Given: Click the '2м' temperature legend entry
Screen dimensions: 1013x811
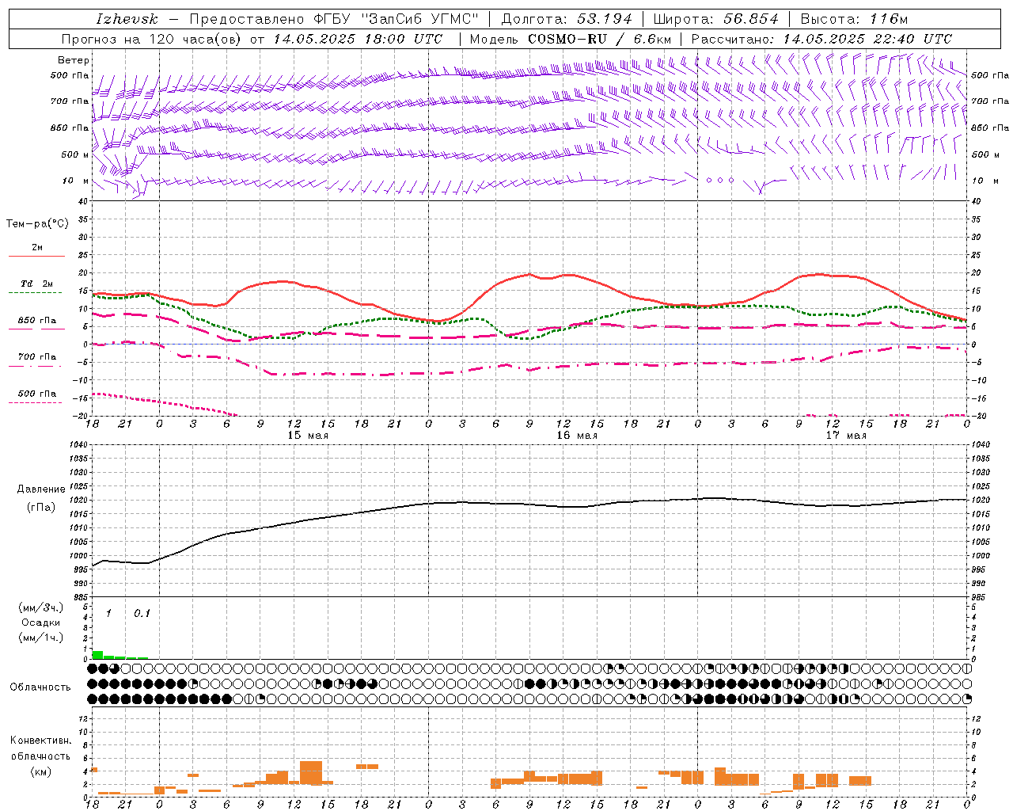Looking at the screenshot, I should click(37, 248).
